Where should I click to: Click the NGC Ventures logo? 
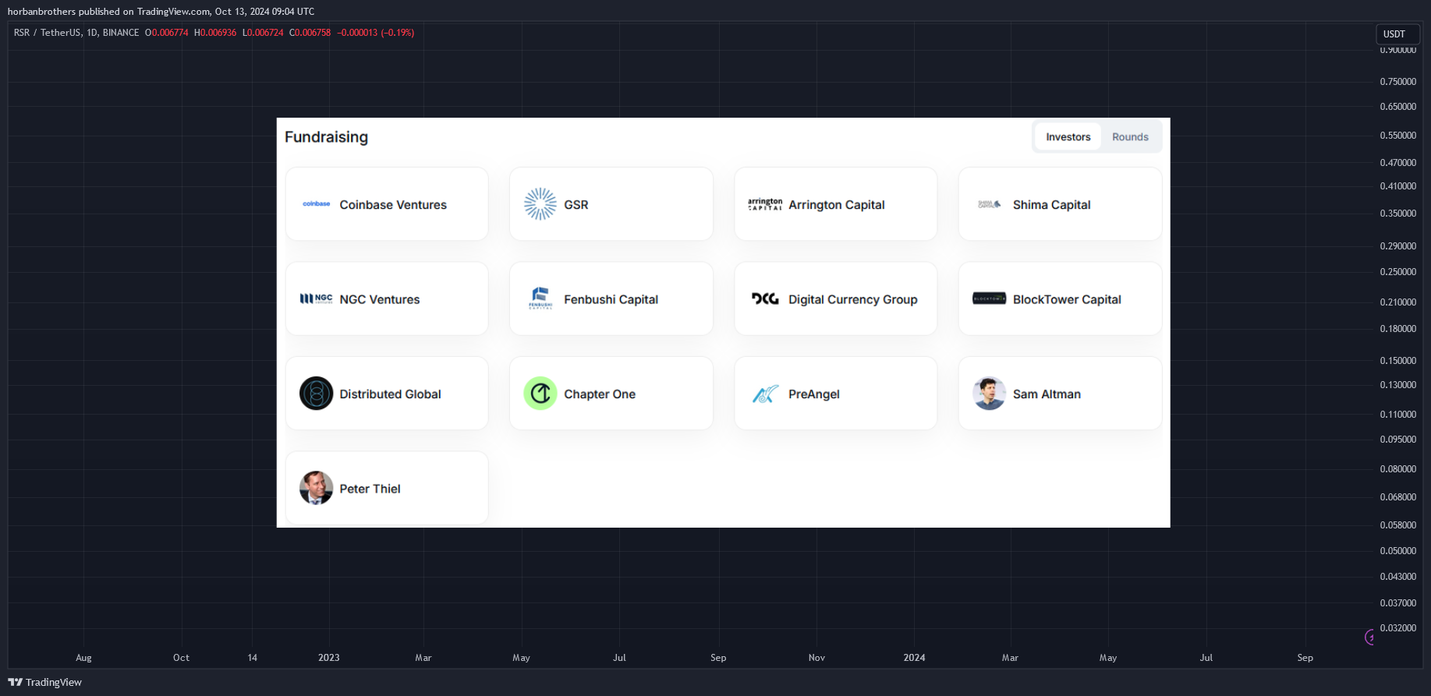[x=316, y=299]
